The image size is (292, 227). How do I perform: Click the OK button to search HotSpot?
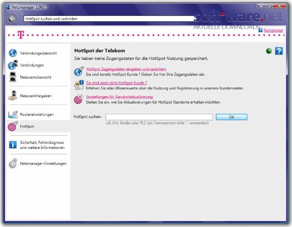(x=232, y=117)
